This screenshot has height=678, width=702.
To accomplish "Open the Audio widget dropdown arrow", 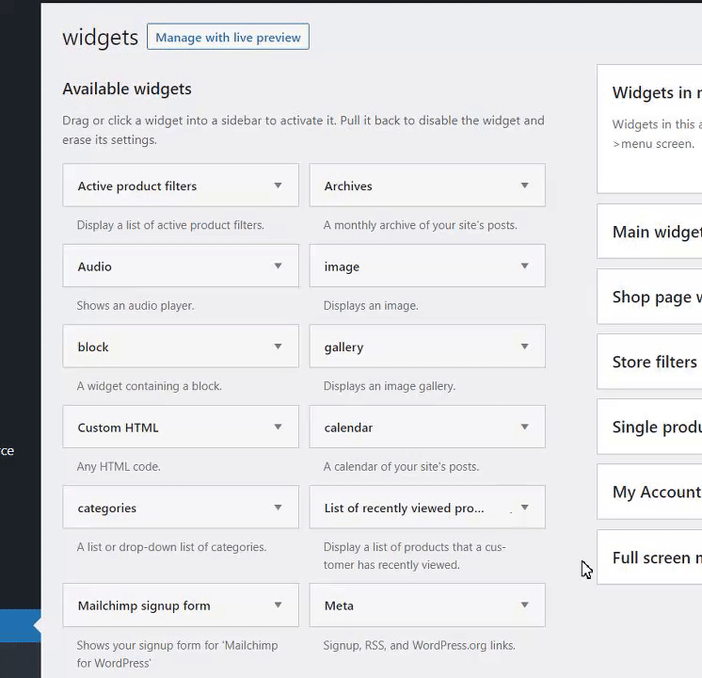I will pos(278,266).
